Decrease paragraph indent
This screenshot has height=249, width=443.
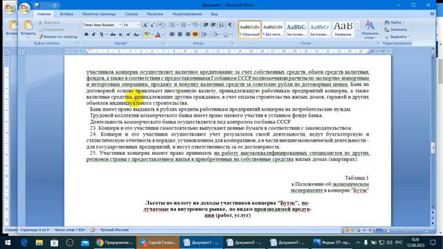tap(206, 25)
